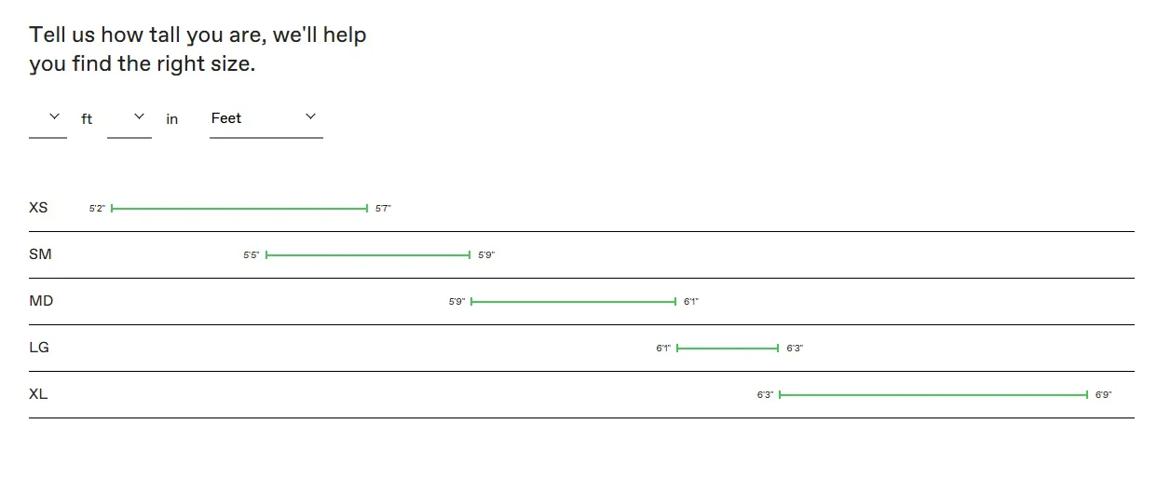
Task: Click the 5'7" maximum label for XS
Action: (x=383, y=209)
